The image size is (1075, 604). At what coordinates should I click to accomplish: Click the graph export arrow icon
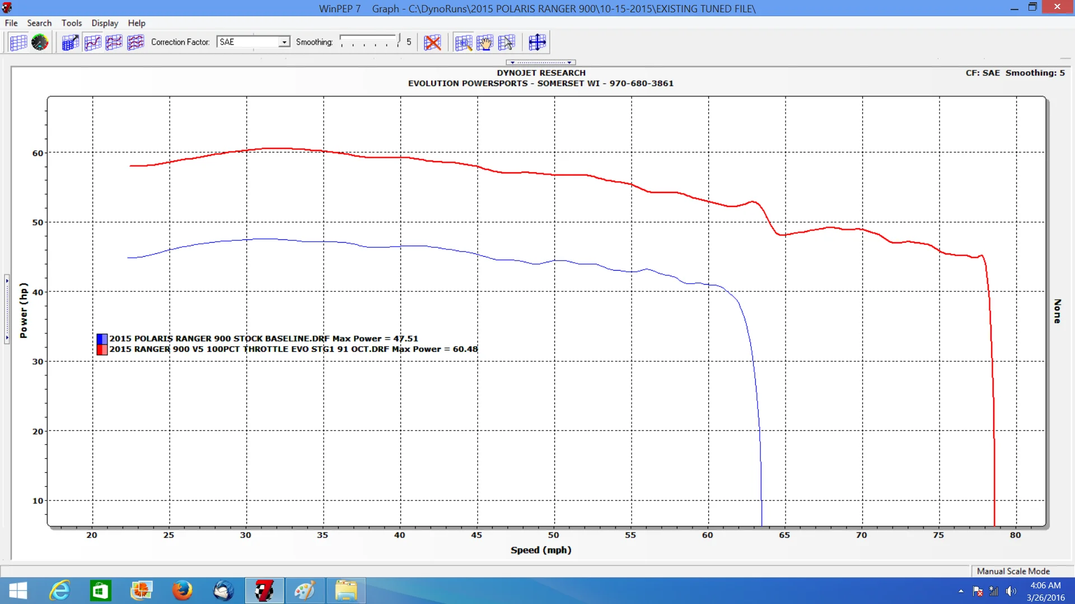pos(70,43)
